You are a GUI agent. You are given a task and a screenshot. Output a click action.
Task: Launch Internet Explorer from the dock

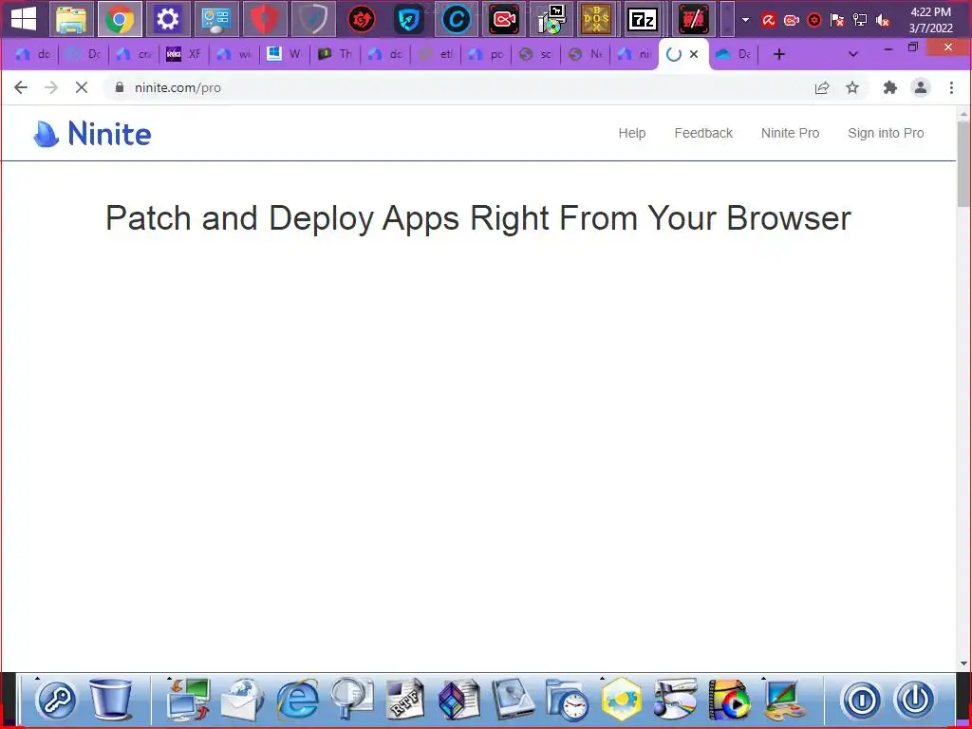(297, 700)
